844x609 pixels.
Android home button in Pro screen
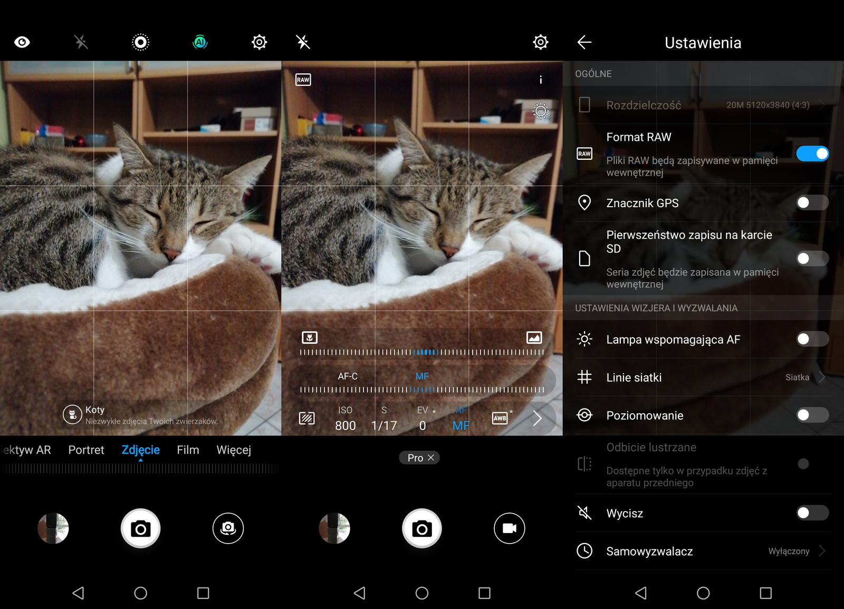[x=422, y=593]
